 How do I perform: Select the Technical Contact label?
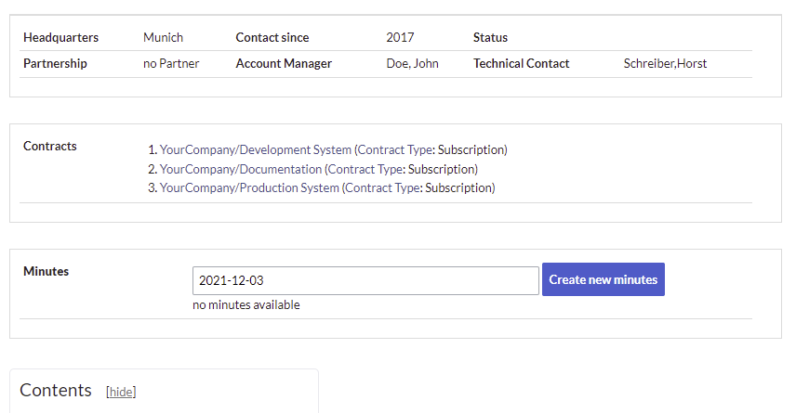tap(522, 63)
